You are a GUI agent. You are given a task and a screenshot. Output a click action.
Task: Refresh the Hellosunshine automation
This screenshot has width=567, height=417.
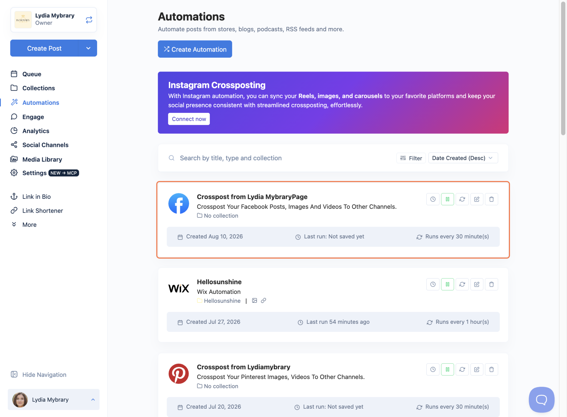(462, 284)
